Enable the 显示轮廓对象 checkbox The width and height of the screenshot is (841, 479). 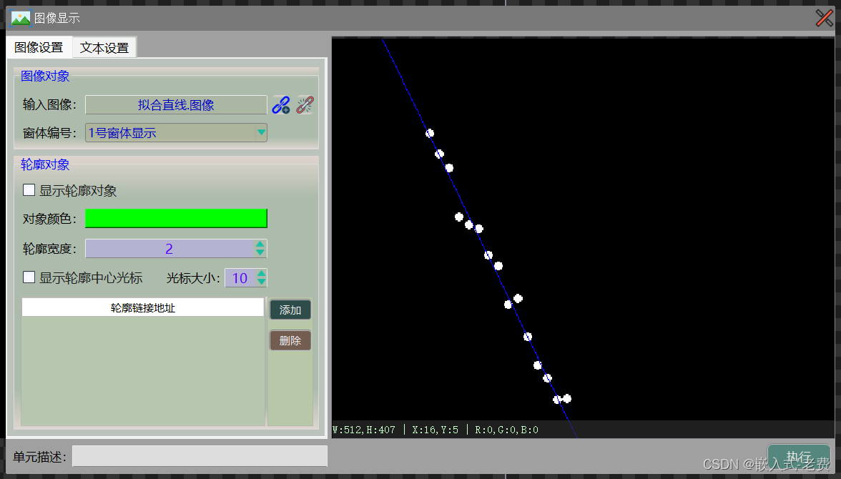click(x=29, y=190)
